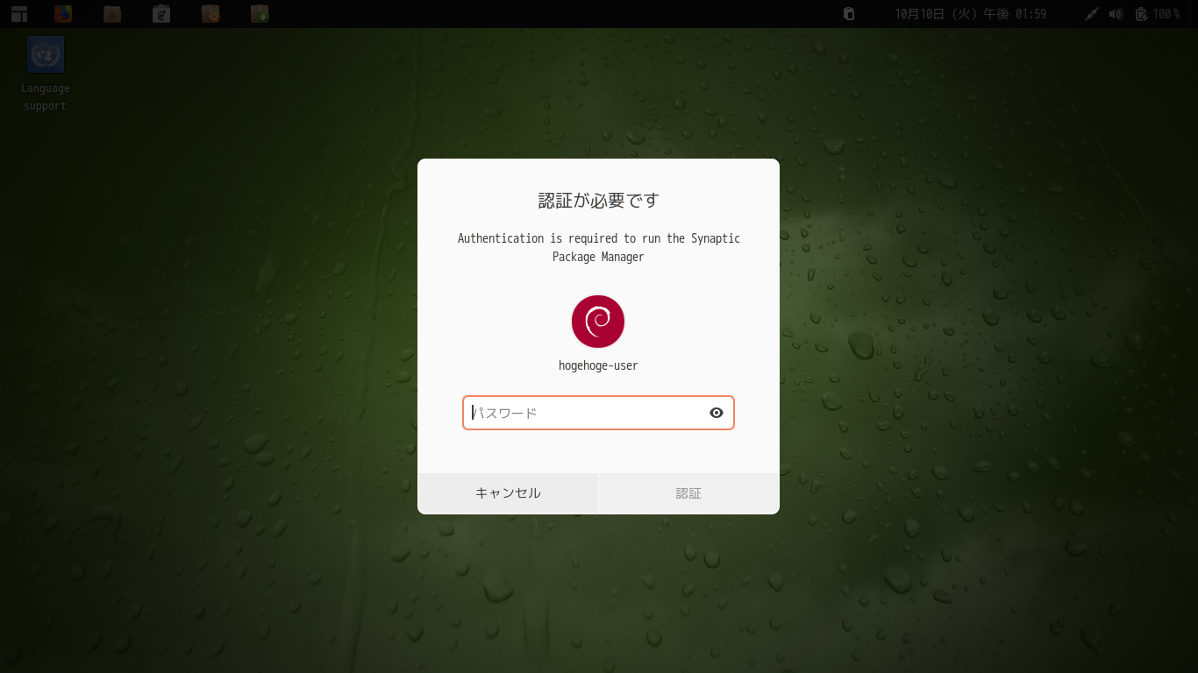Screen dimensions: 1198x673
Task: Show battery status at 100%
Action: point(1158,14)
